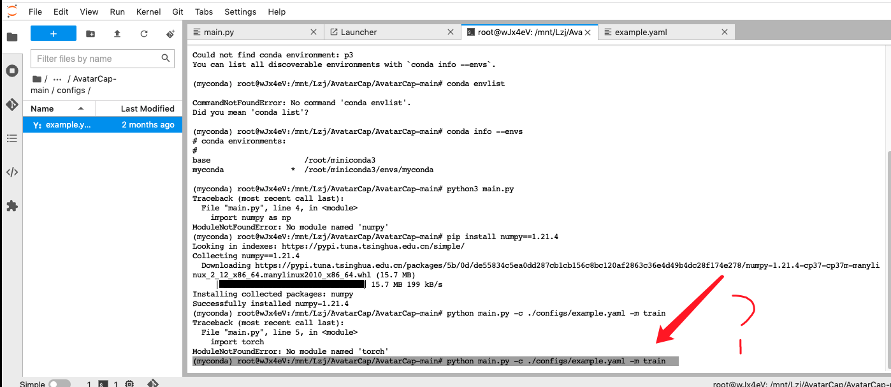Click the kernel chip icon in status bar
This screenshot has height=387, width=891.
[129, 384]
